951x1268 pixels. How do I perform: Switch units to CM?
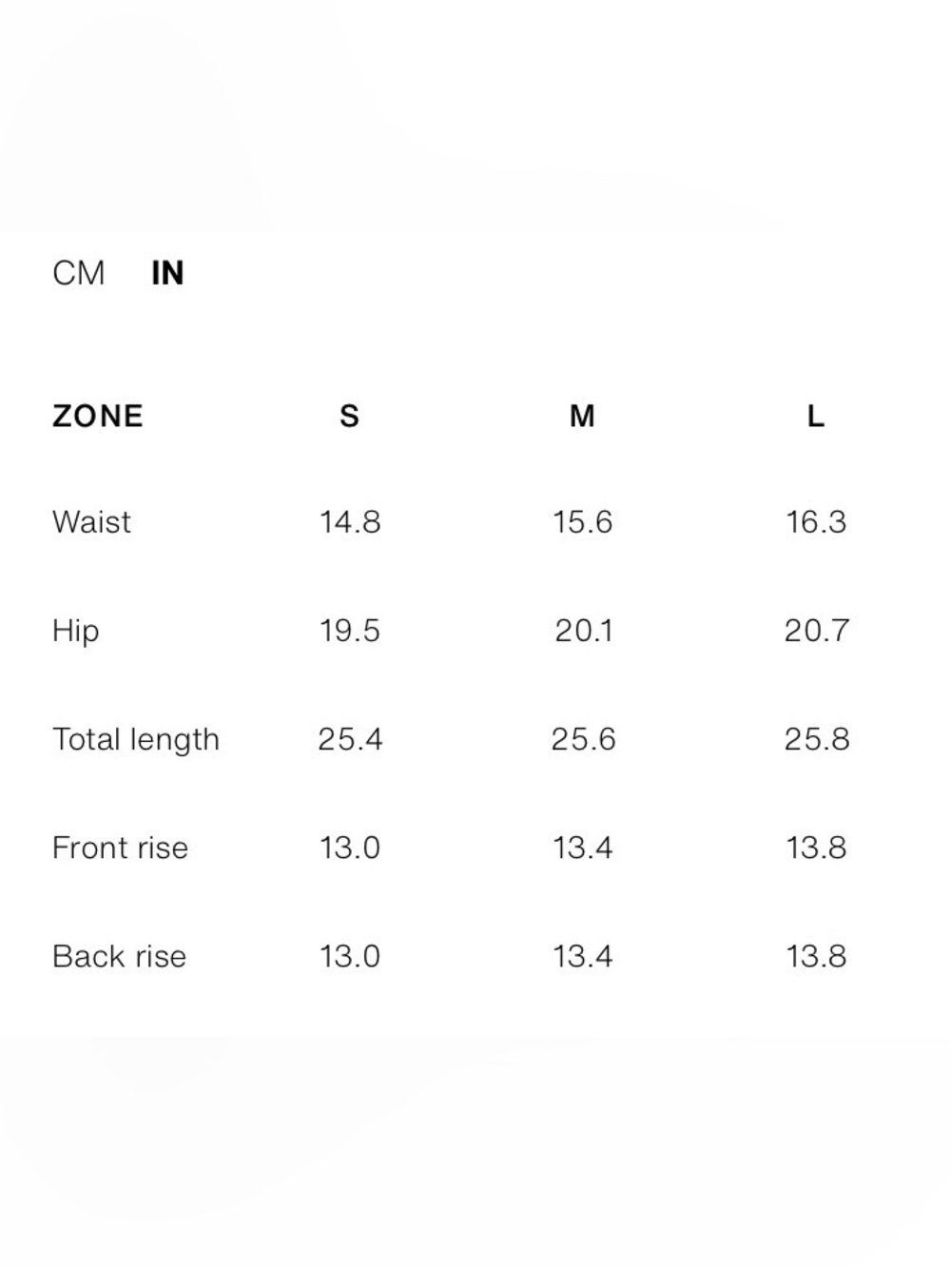pyautogui.click(x=79, y=273)
